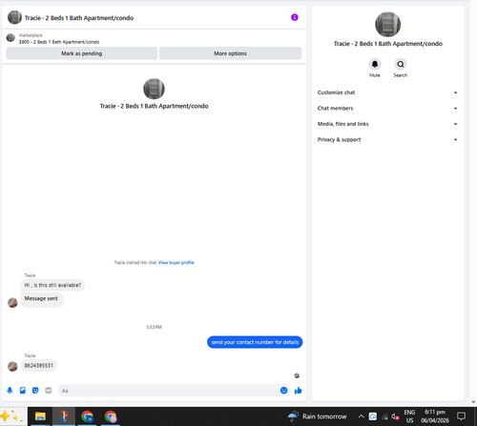Open the second Chrome profile taskbar icon
Viewport: 477px width, 426px height.
tap(111, 416)
